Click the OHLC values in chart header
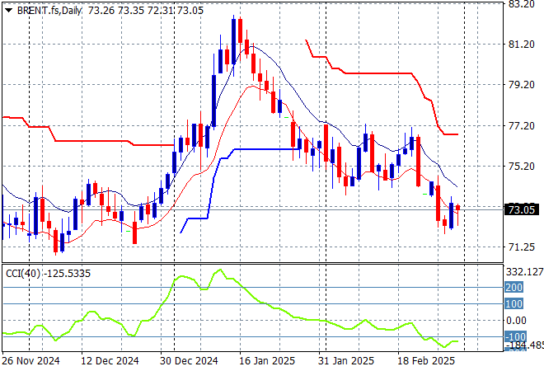Screen dimensions: 544x371 (135, 8)
